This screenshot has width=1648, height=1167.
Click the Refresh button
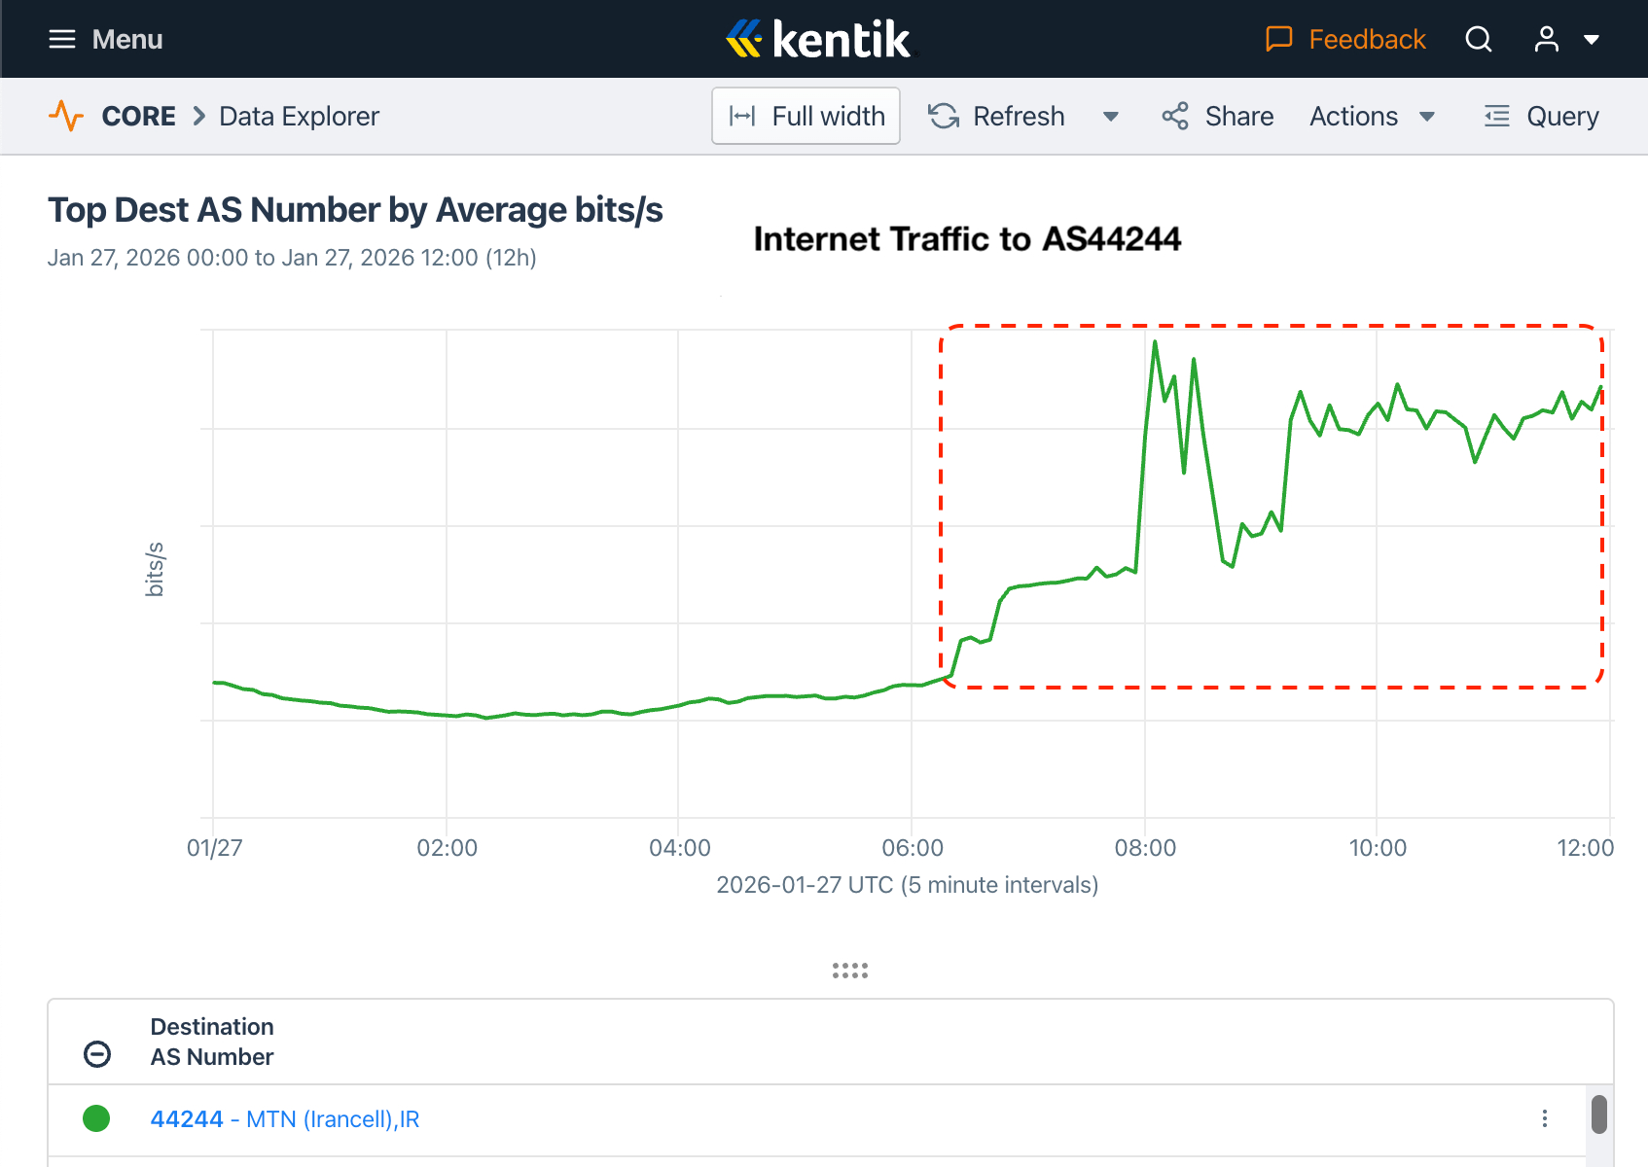point(997,116)
